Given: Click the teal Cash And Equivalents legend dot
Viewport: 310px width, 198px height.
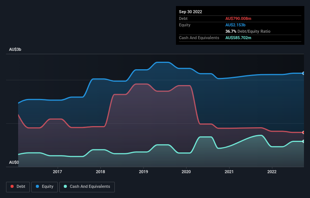Looking at the screenshot, I should click(65, 186).
